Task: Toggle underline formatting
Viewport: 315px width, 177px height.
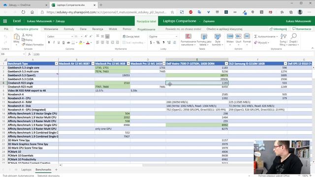Action: click(59, 43)
